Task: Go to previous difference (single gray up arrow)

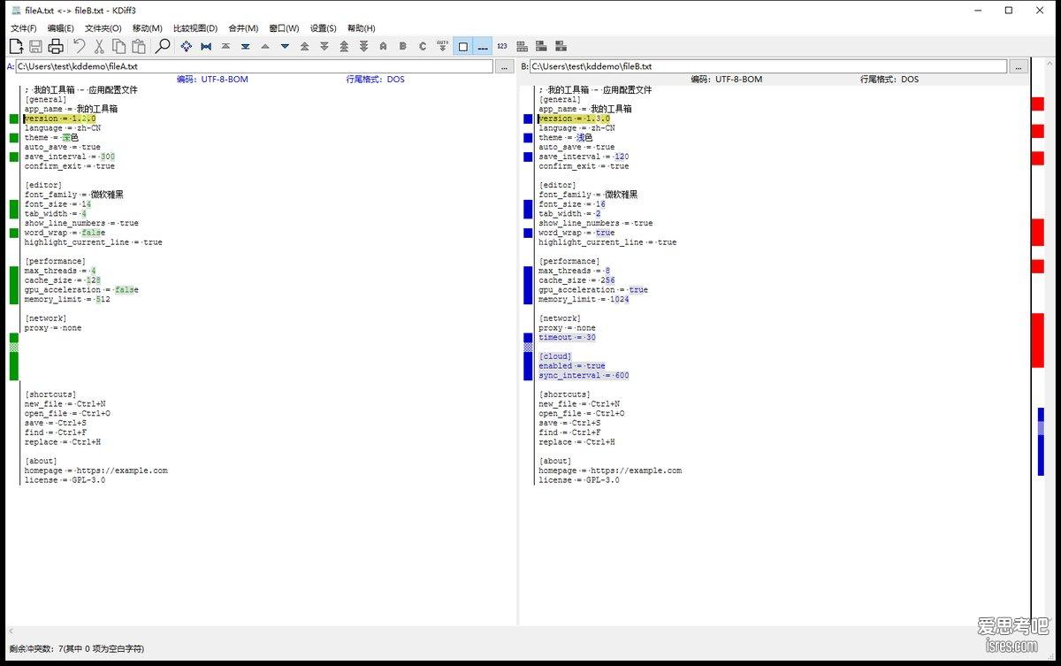Action: (x=265, y=46)
